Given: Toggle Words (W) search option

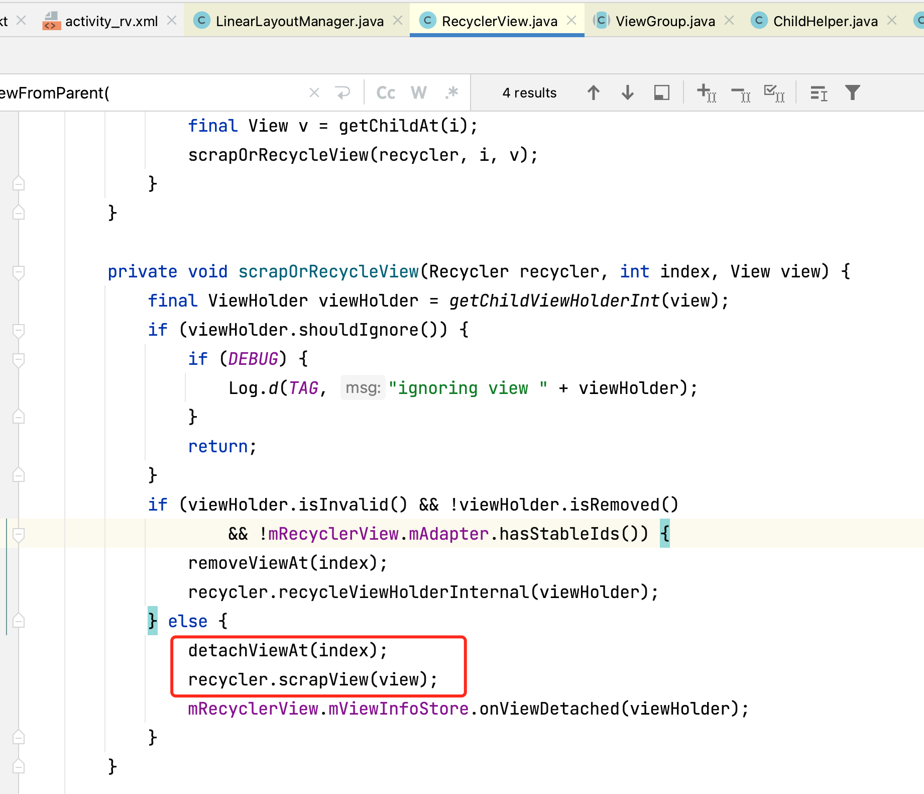Looking at the screenshot, I should [418, 93].
